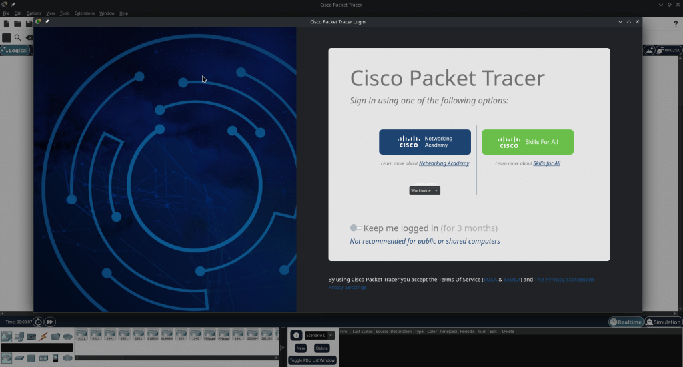Open the Options menu
Viewport: 683px width, 367px height.
coord(33,13)
